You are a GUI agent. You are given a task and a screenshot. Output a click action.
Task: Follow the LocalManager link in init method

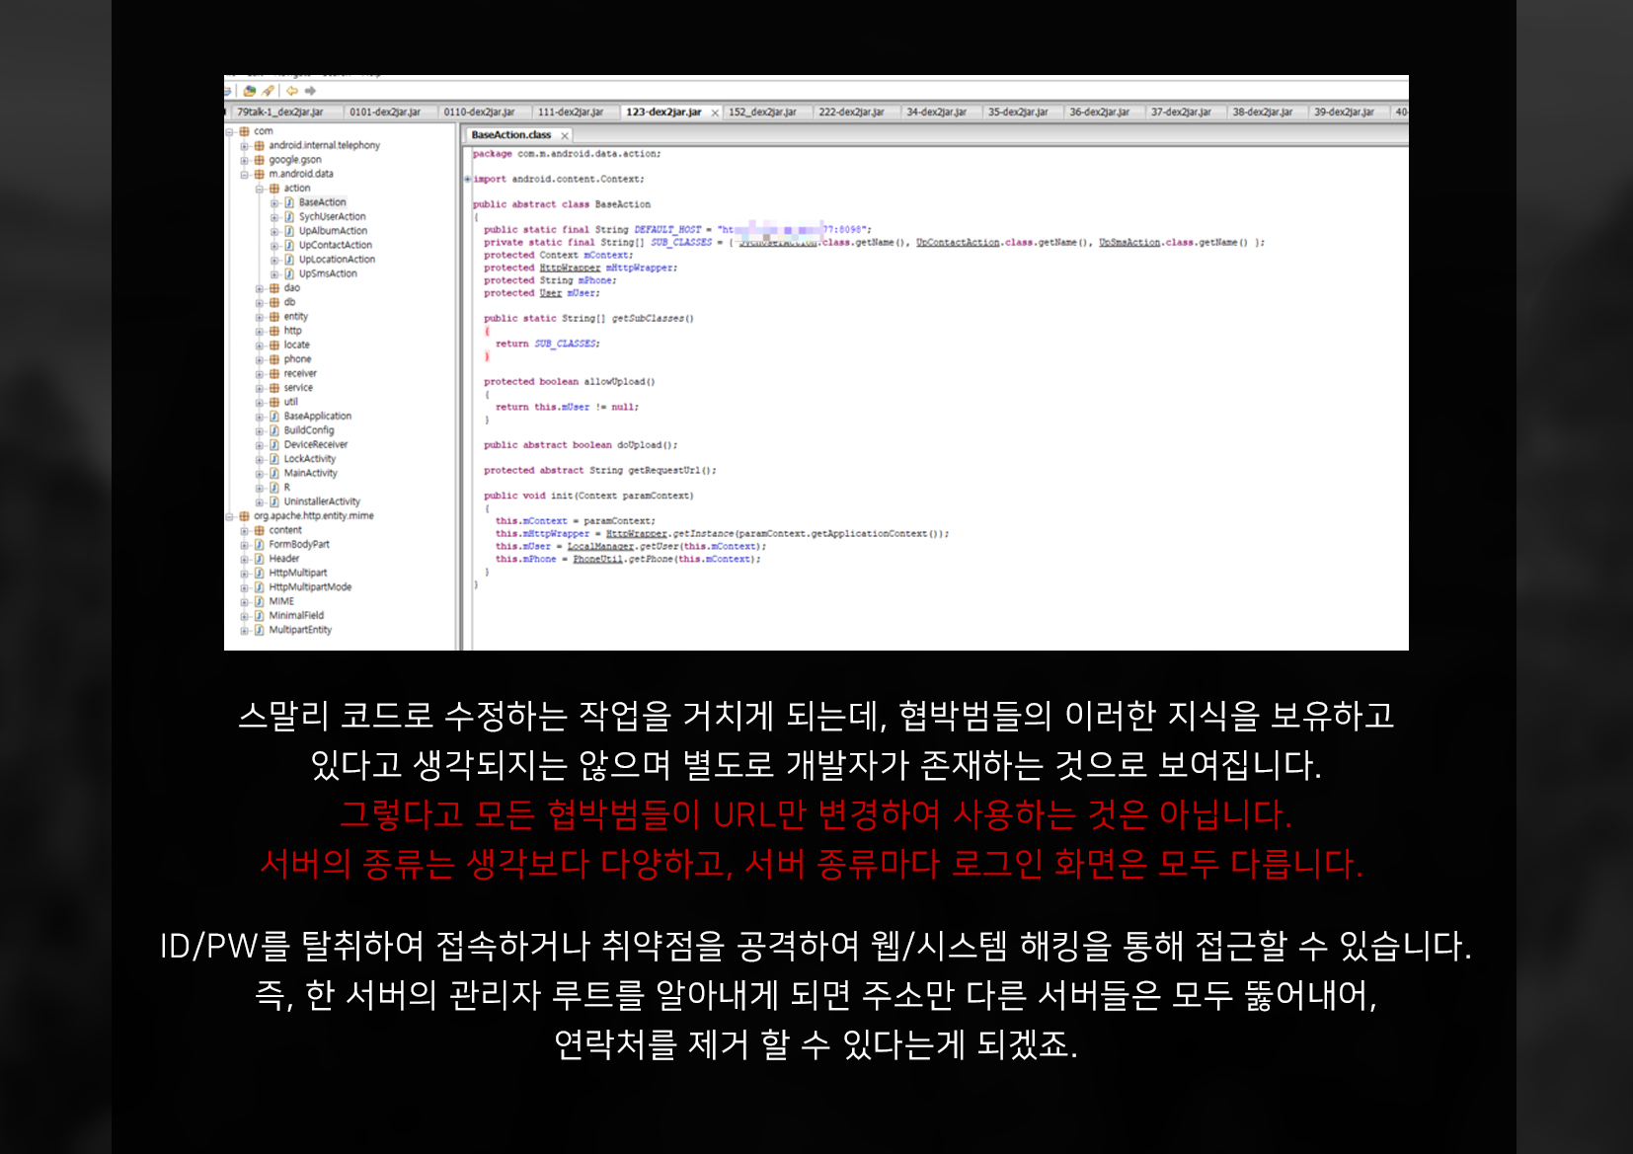(600, 547)
